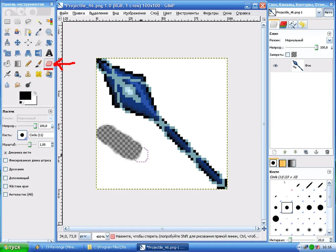Select the Pencil tool
Screen dimensions: 336x252
[28, 64]
